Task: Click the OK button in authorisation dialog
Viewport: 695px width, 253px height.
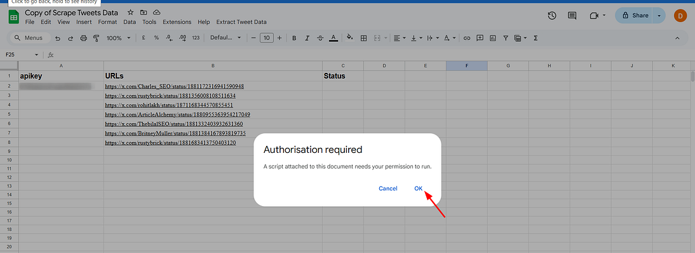Action: (x=419, y=188)
